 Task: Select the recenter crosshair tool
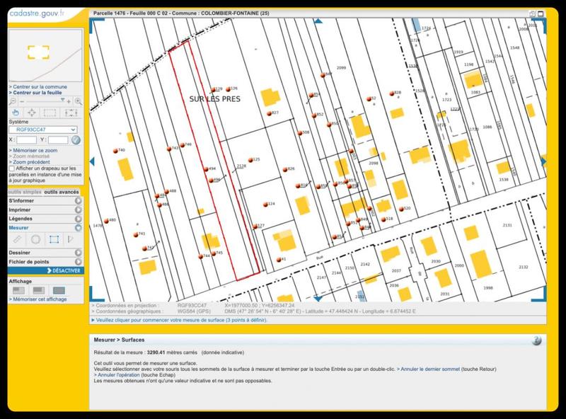point(32,113)
